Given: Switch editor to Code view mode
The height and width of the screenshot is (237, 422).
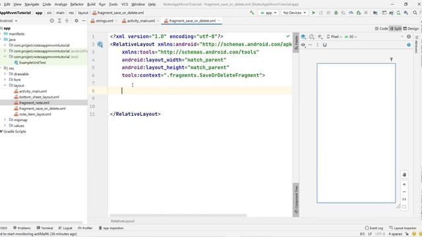Looking at the screenshot, I should (381, 28).
